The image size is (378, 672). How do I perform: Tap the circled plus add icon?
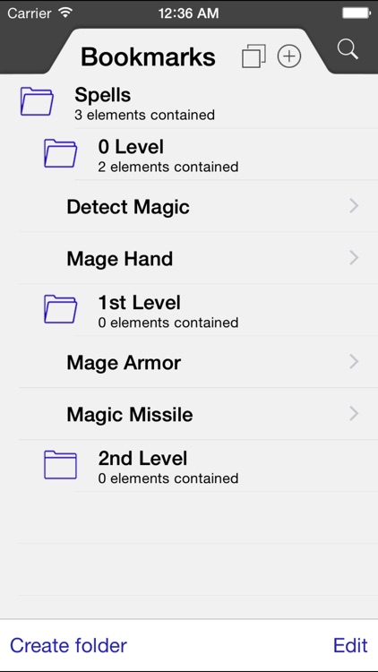289,56
